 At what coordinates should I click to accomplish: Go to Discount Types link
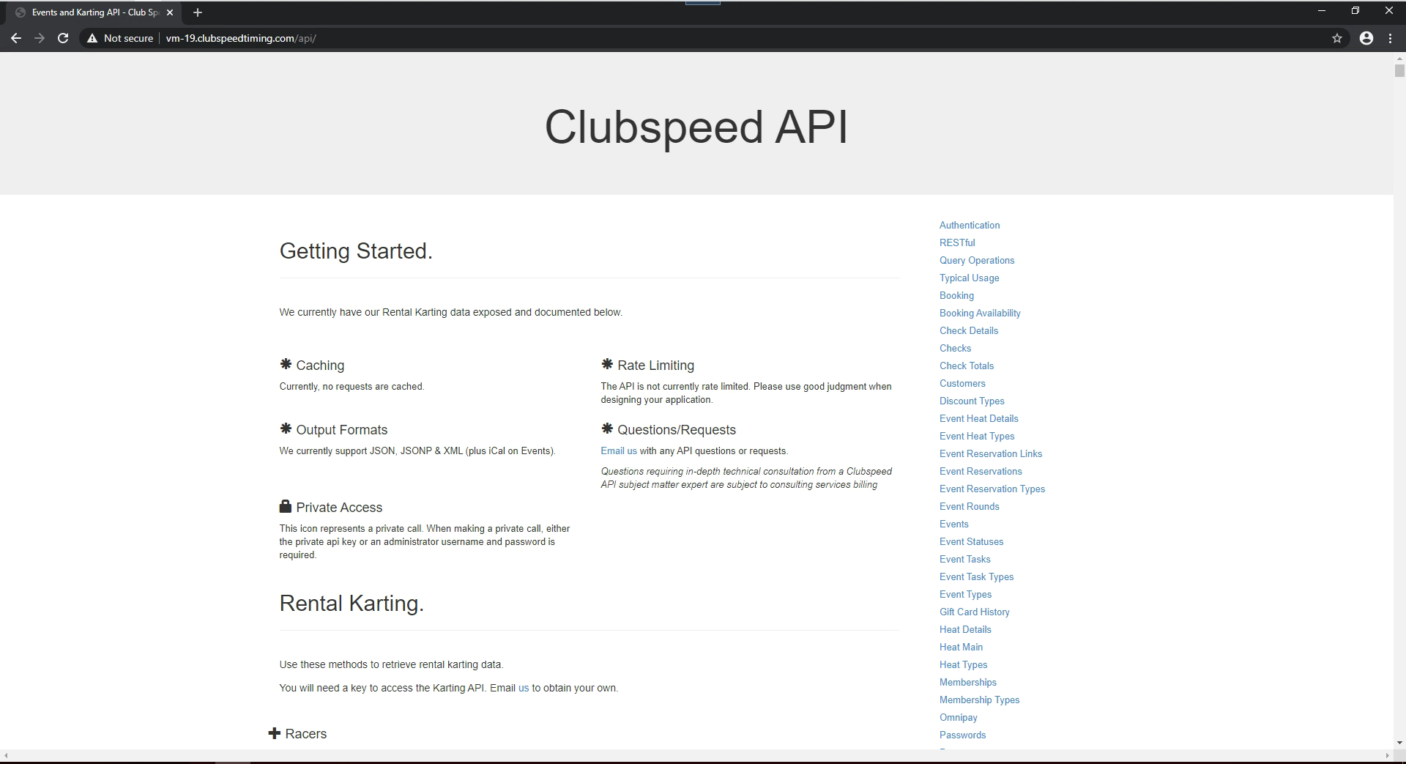pos(972,401)
